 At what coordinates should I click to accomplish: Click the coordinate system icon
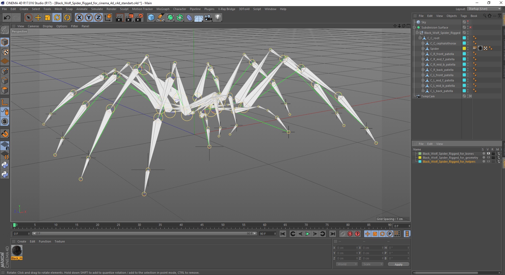point(108,18)
